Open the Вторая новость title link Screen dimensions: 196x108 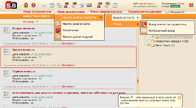[x=23, y=28]
